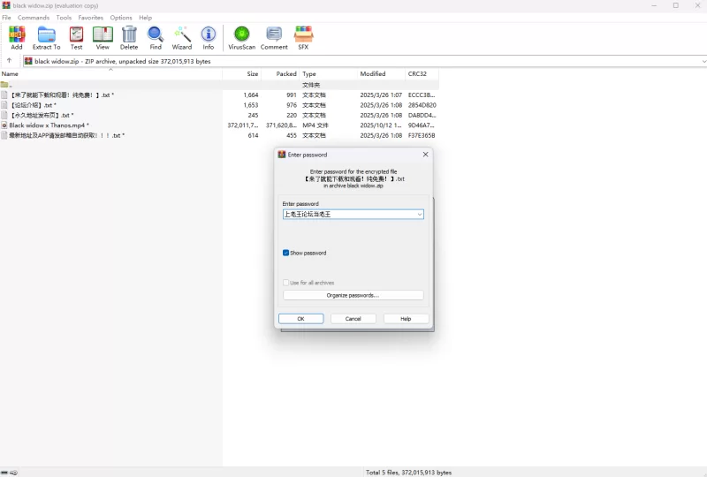Sort the file list by Size column
This screenshot has height=477, width=707.
click(x=252, y=74)
